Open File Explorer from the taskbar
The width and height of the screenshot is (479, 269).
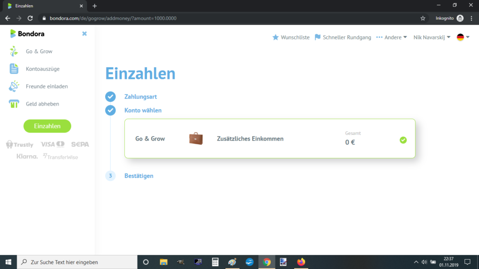(x=164, y=262)
